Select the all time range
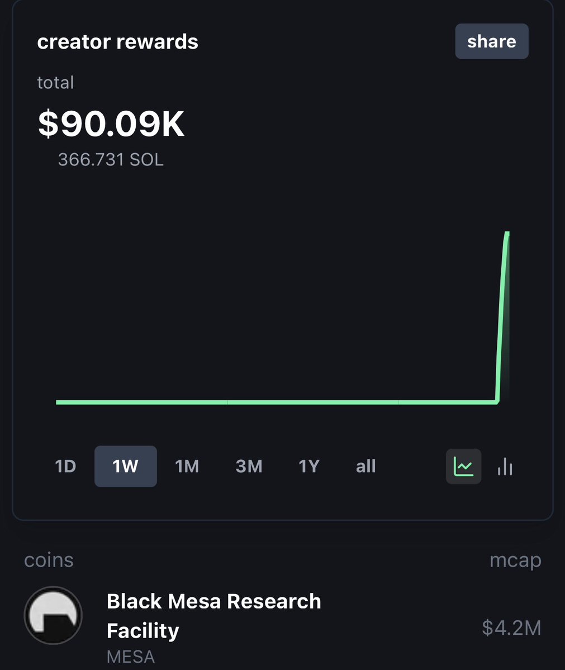Screen dimensions: 565x670 point(365,466)
